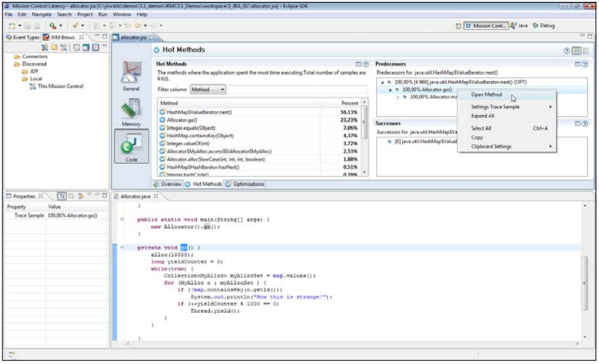Image resolution: width=599 pixels, height=364 pixels.
Task: Collapse the Allocator.go() predecessor node
Action: [x=390, y=90]
